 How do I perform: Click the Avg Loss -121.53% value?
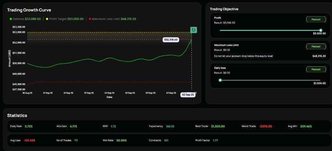[x=30, y=140]
